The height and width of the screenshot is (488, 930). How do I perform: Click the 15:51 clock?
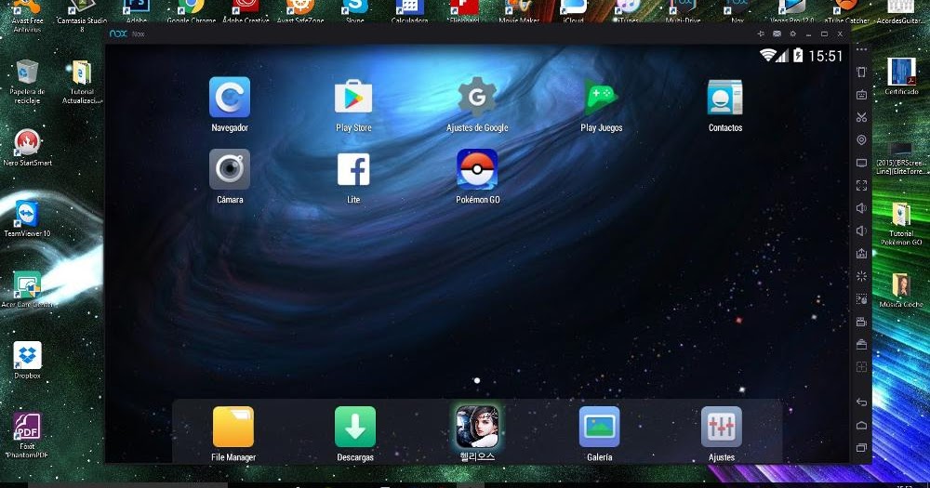(x=825, y=56)
